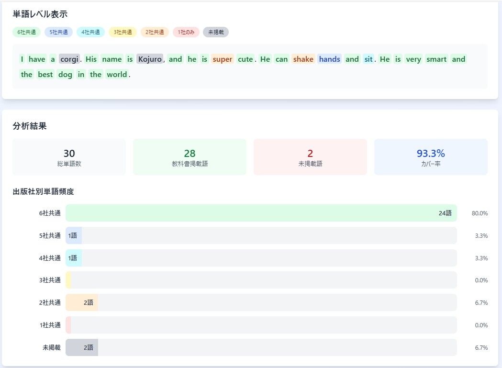The width and height of the screenshot is (502, 368).
Task: Click the highlighted word "corgi"
Action: [69, 59]
